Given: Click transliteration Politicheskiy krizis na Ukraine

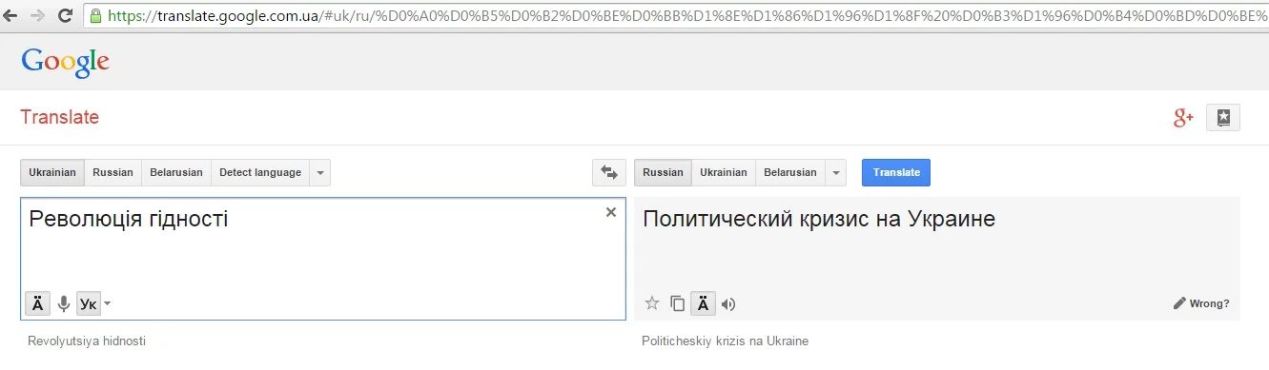Looking at the screenshot, I should [x=725, y=341].
